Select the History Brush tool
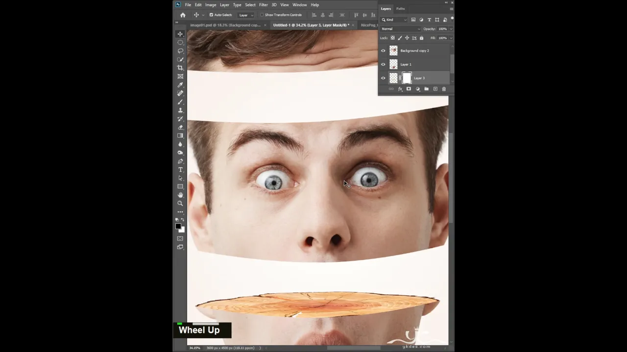Screen dimensions: 627x352 coord(180,118)
